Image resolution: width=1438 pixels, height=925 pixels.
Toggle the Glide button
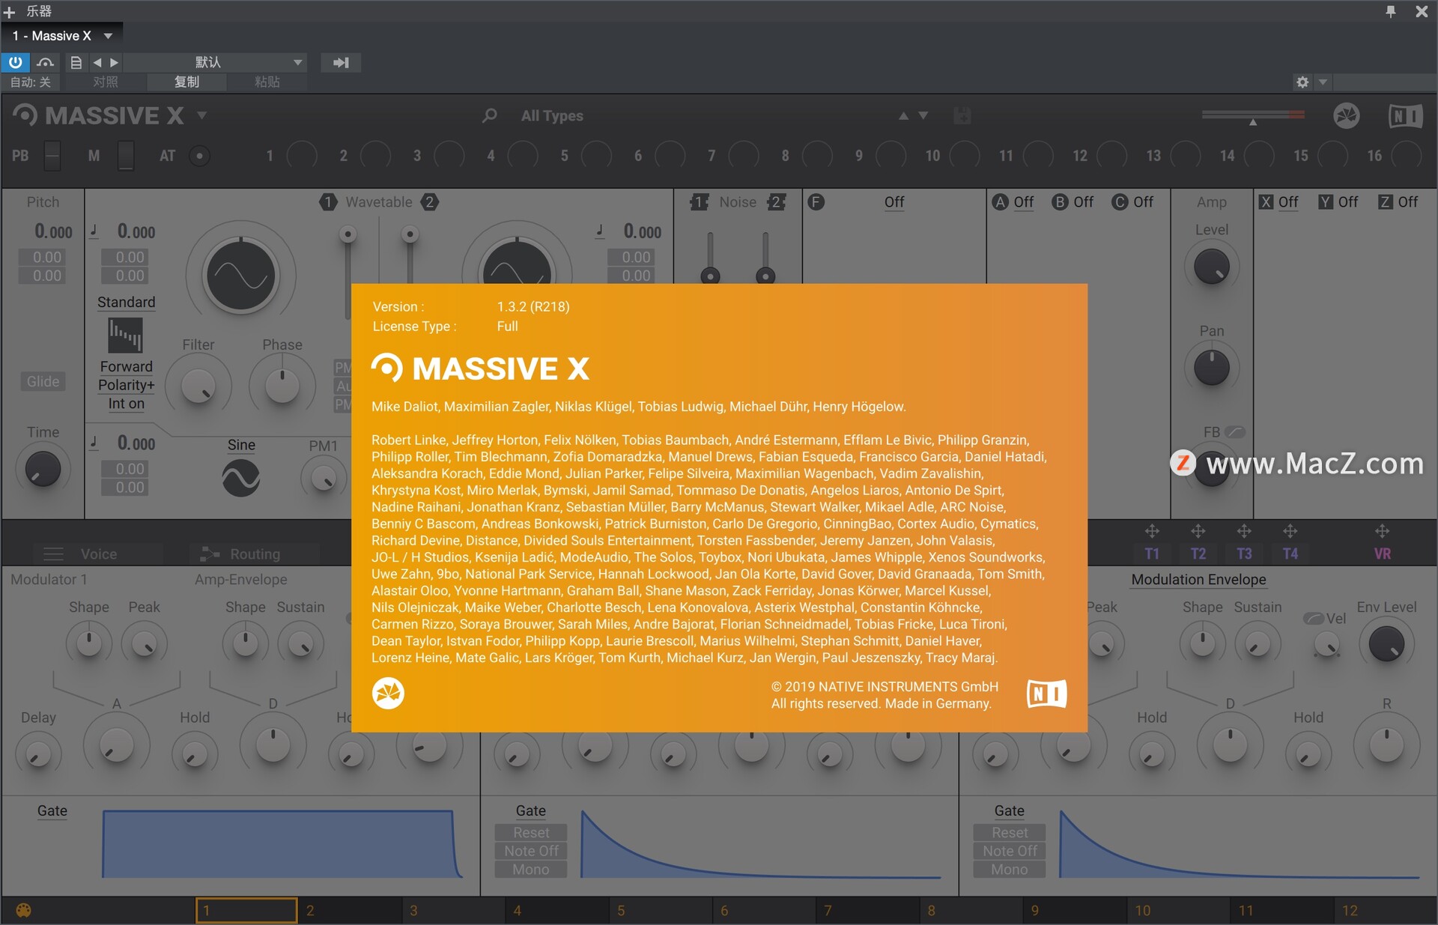43,381
